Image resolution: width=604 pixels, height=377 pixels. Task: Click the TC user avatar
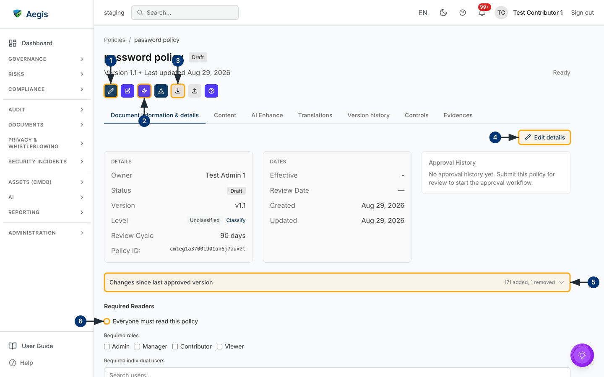coord(501,13)
